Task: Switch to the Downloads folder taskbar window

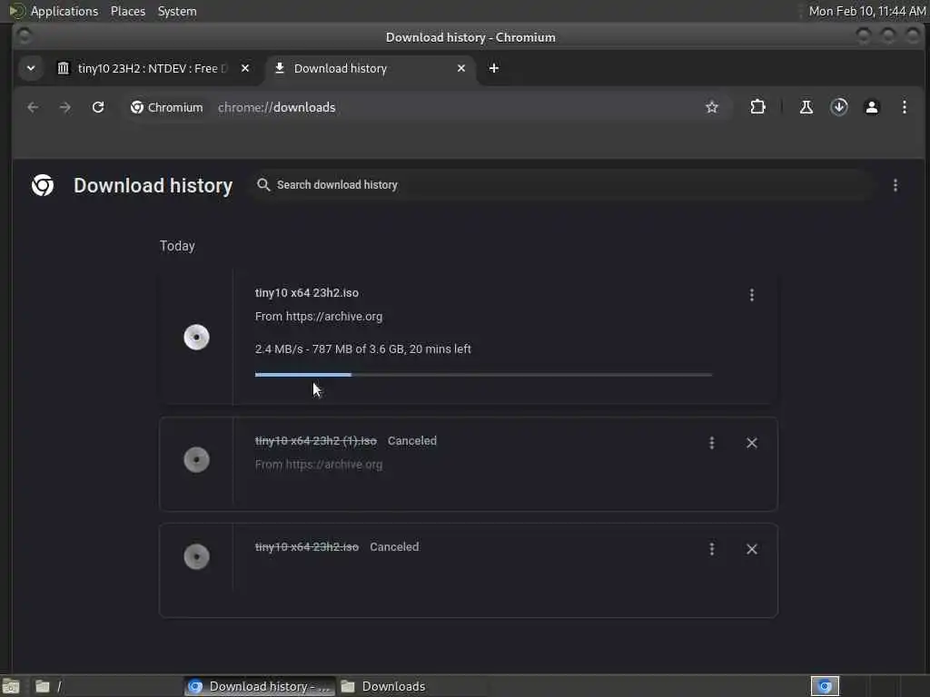Action: 384,686
